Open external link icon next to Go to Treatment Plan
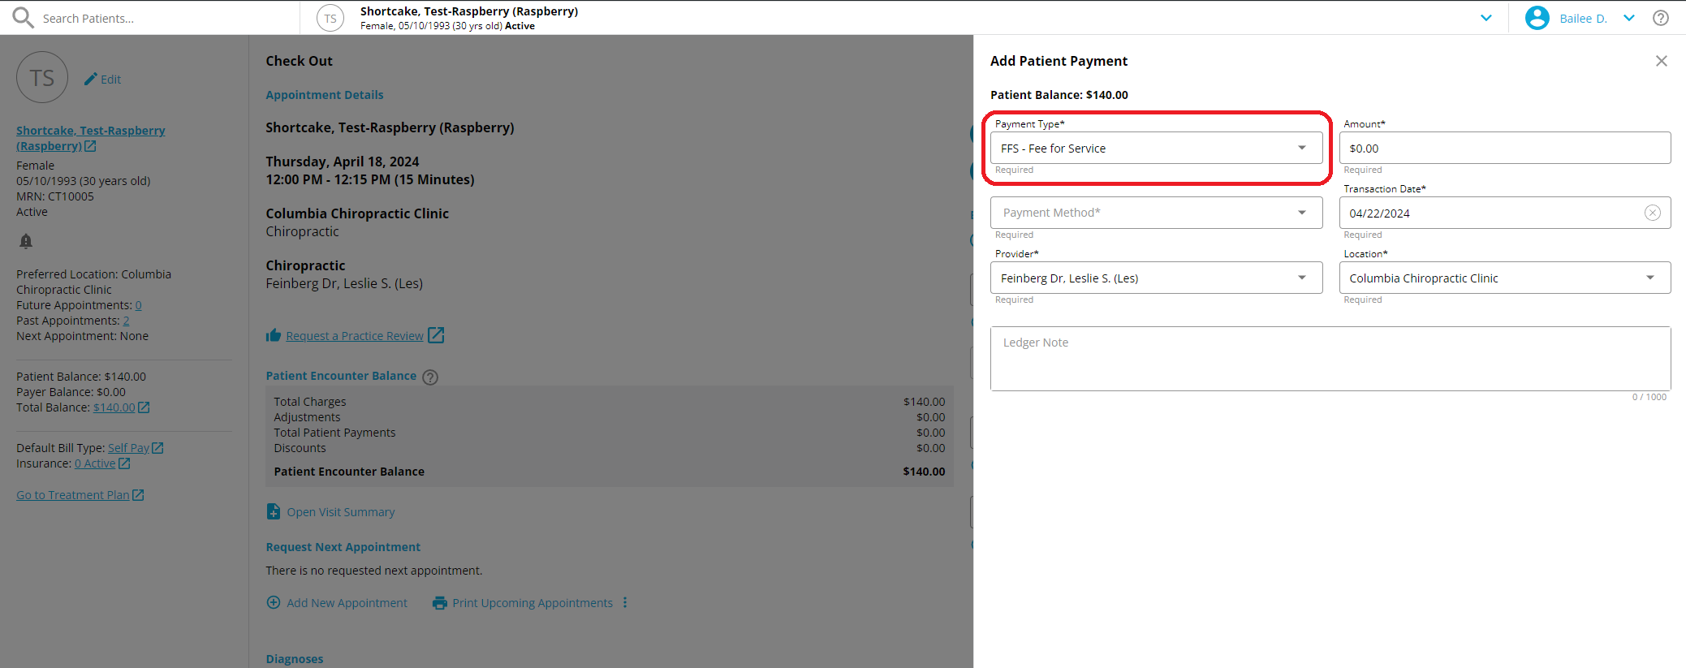The height and width of the screenshot is (668, 1686). point(138,495)
